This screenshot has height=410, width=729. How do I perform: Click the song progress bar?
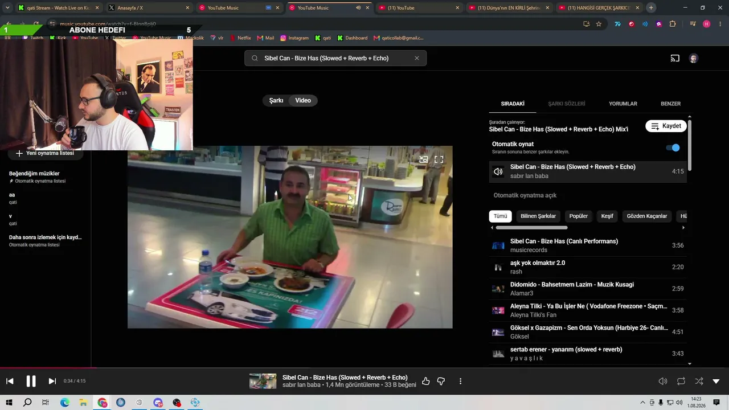tap(364, 368)
